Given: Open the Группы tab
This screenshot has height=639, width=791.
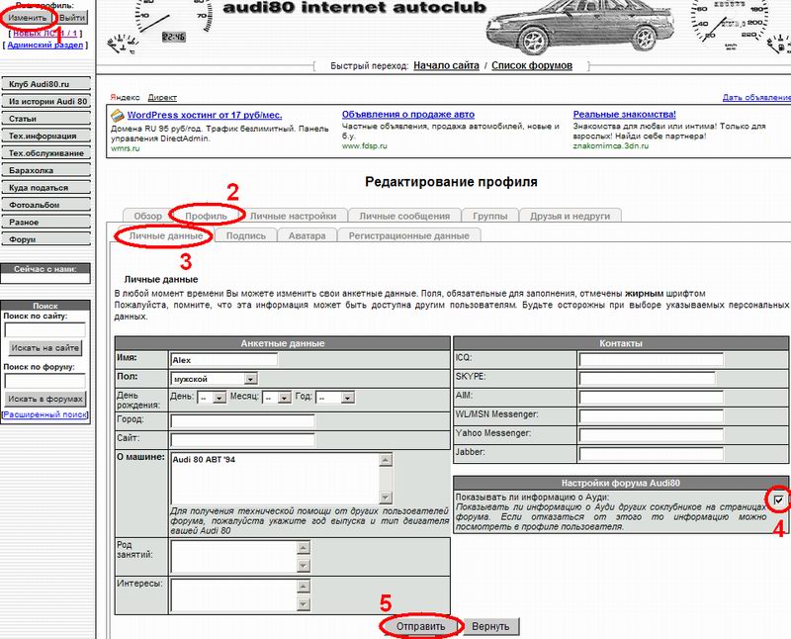Looking at the screenshot, I should click(489, 216).
